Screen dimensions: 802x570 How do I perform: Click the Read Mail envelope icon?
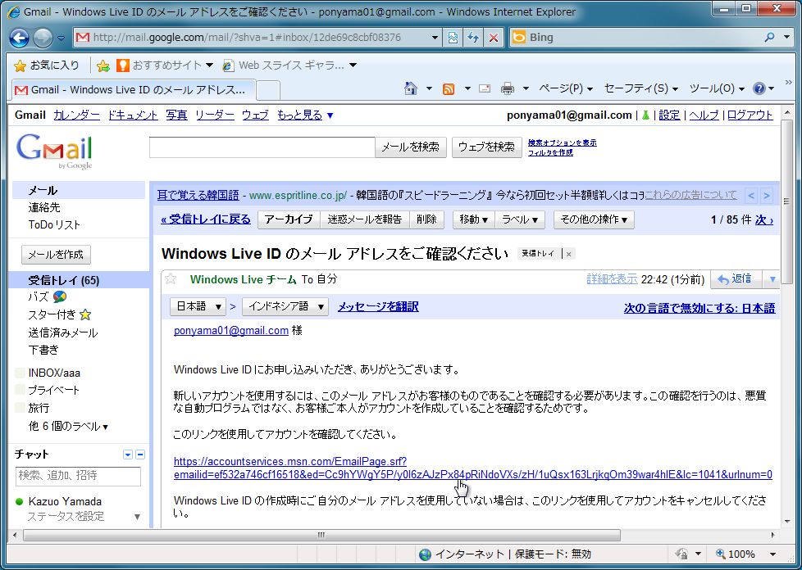485,89
